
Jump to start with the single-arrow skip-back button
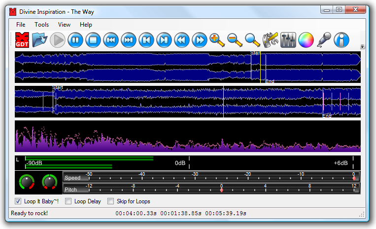146,40
